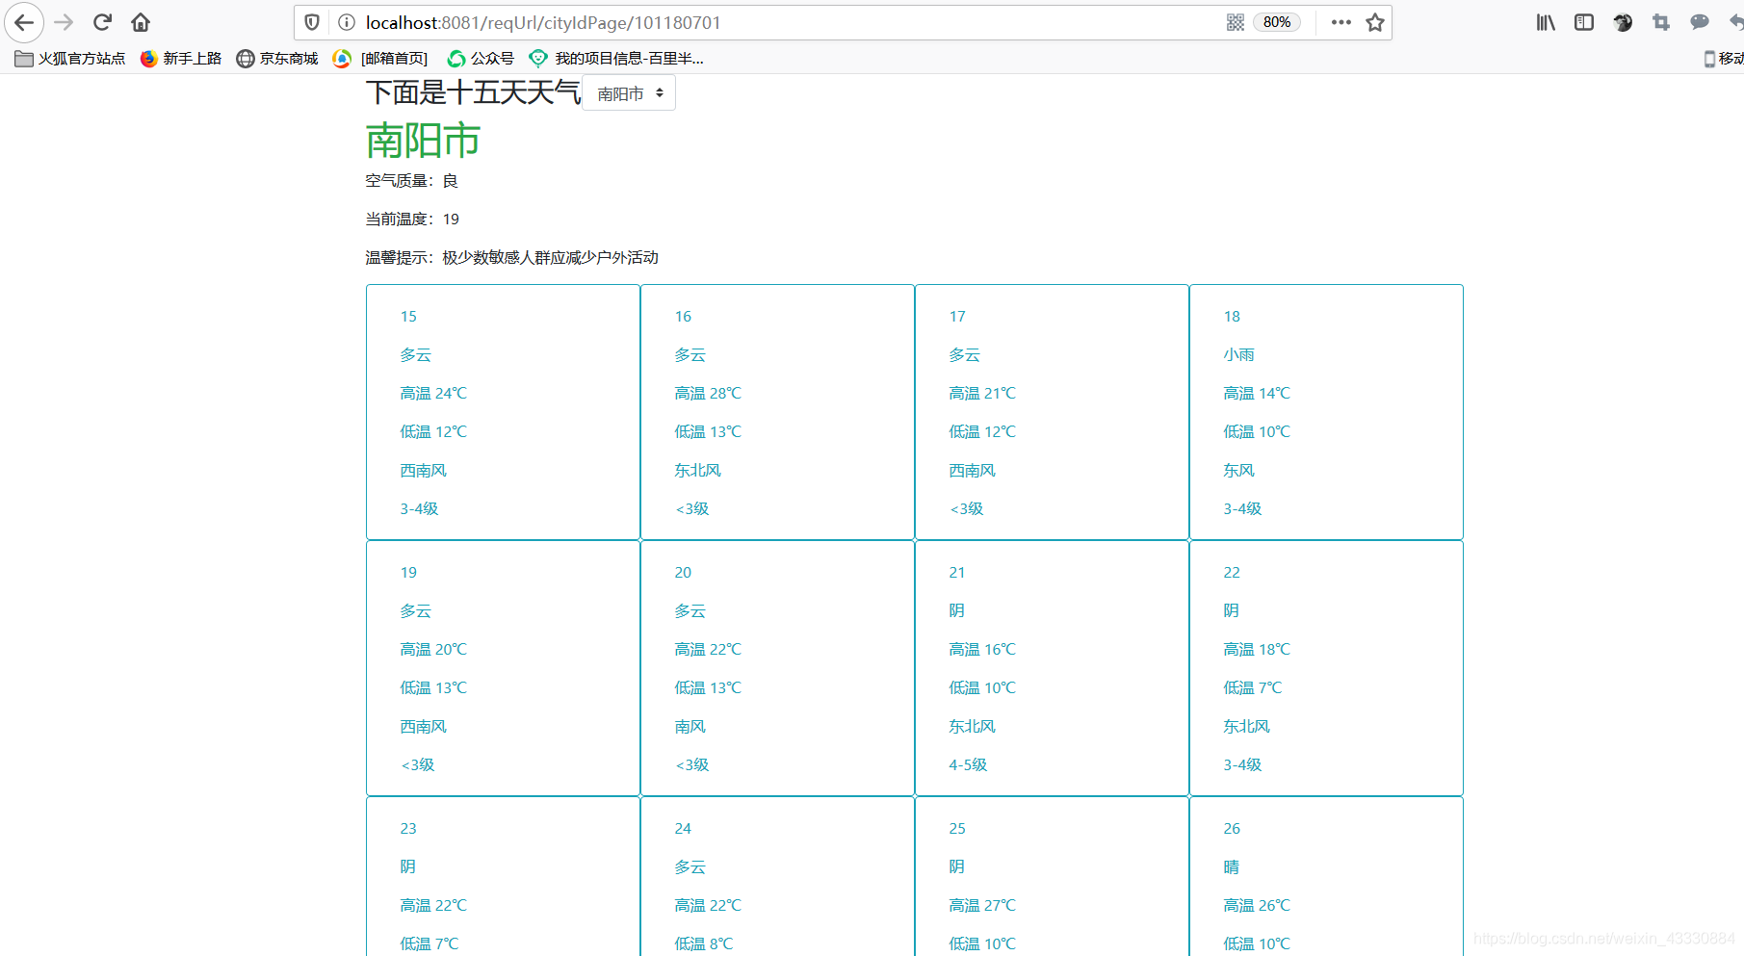Viewport: 1744px width, 956px height.
Task: Click the 空气质量: 良 text
Action: (412, 181)
